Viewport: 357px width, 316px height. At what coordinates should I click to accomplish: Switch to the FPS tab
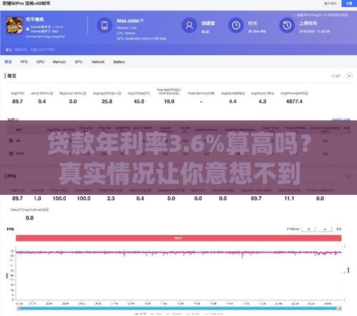pyautogui.click(x=24, y=62)
